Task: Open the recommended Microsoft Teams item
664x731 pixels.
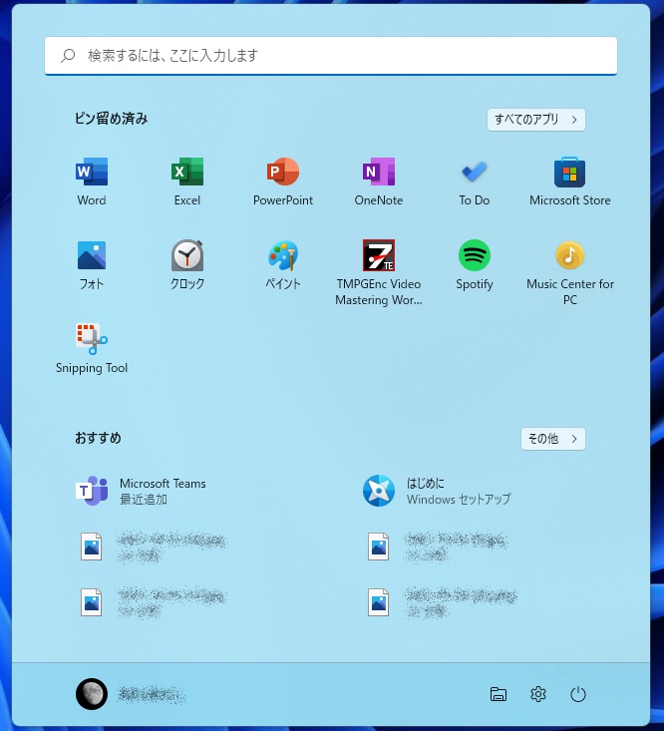Action: coord(141,491)
